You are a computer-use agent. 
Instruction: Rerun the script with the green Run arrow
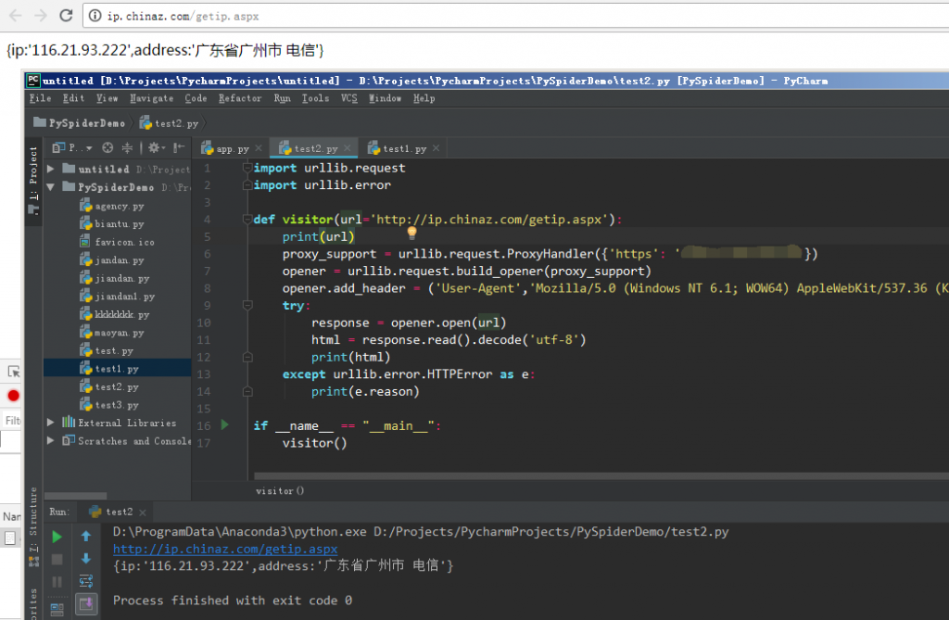[x=57, y=536]
